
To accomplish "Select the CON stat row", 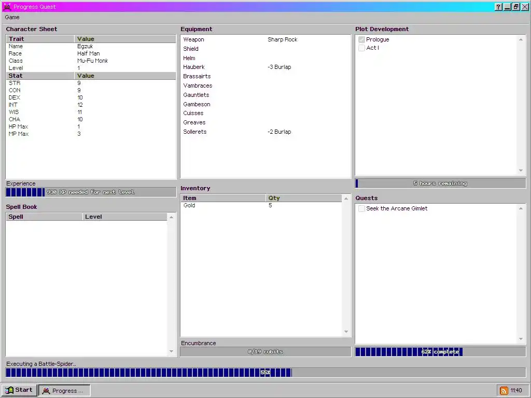I will (x=91, y=90).
